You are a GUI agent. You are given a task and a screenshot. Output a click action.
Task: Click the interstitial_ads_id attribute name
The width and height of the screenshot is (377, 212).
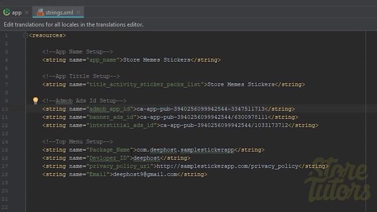(121, 125)
